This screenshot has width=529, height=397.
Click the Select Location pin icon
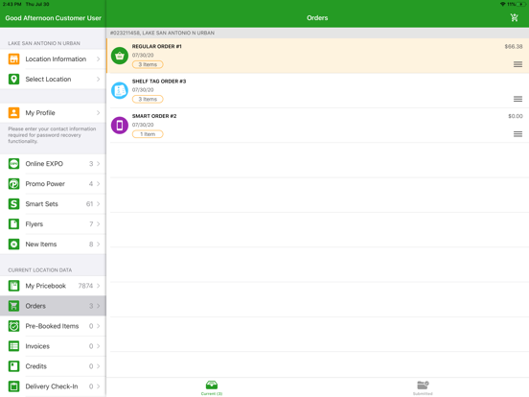(x=13, y=80)
